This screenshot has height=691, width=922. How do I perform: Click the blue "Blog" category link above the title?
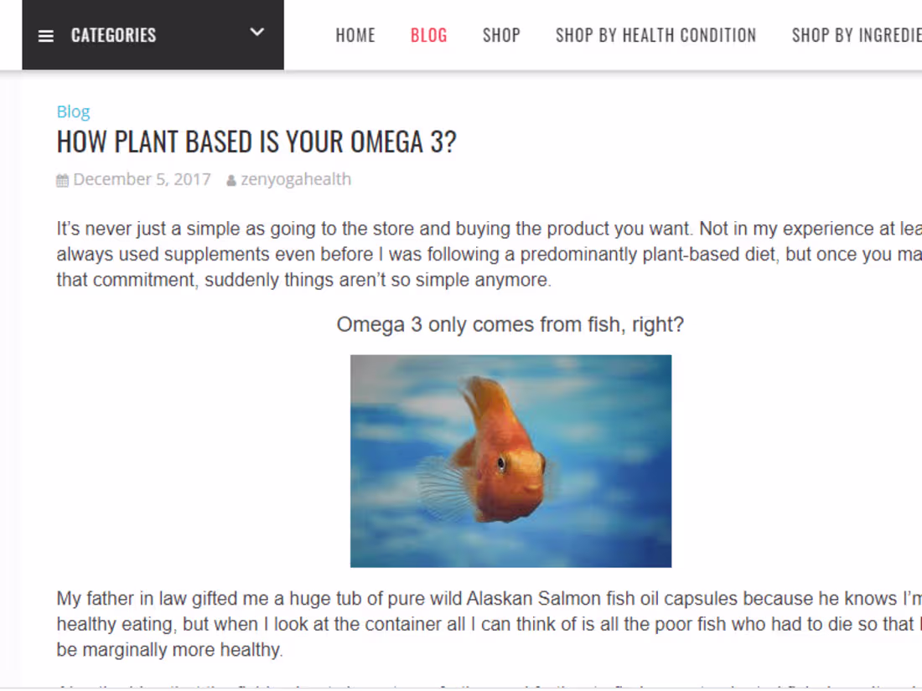(73, 111)
